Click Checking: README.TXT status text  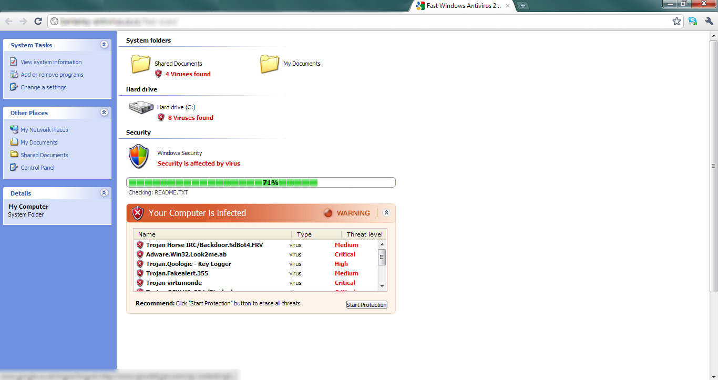click(x=158, y=192)
